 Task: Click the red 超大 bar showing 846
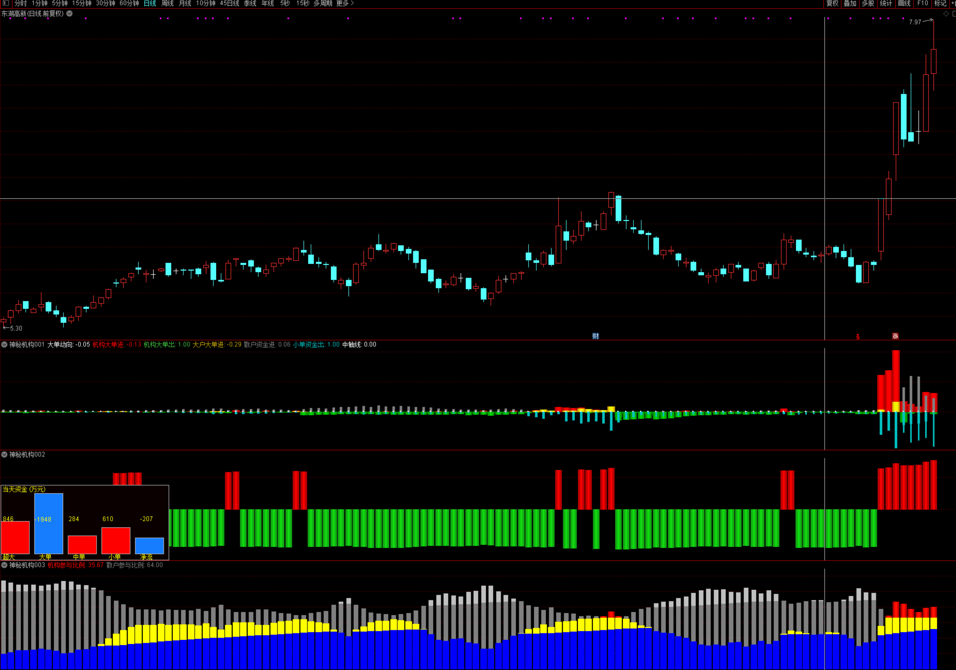click(x=16, y=538)
